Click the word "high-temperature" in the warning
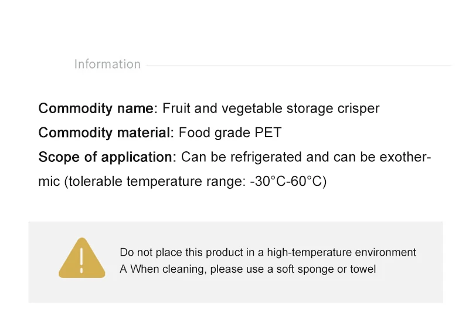The width and height of the screenshot is (469, 329). pyautogui.click(x=305, y=253)
